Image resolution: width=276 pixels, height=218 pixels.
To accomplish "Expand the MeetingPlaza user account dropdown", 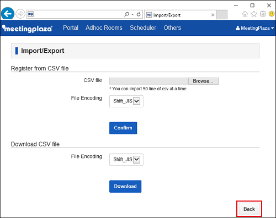I will [x=255, y=28].
